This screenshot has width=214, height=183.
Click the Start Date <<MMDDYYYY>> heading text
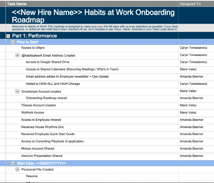tap(41, 163)
